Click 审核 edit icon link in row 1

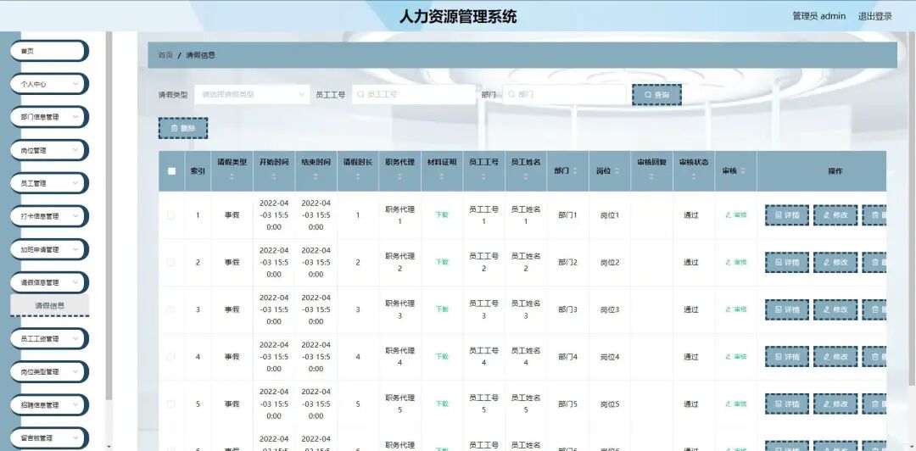click(735, 215)
